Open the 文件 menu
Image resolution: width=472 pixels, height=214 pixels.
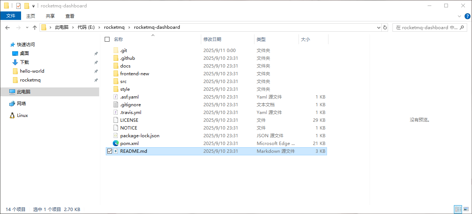[x=11, y=16]
